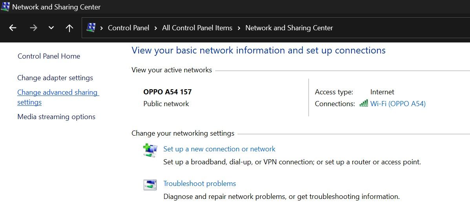Click the Back navigation arrow
This screenshot has height=217, width=470.
click(13, 28)
